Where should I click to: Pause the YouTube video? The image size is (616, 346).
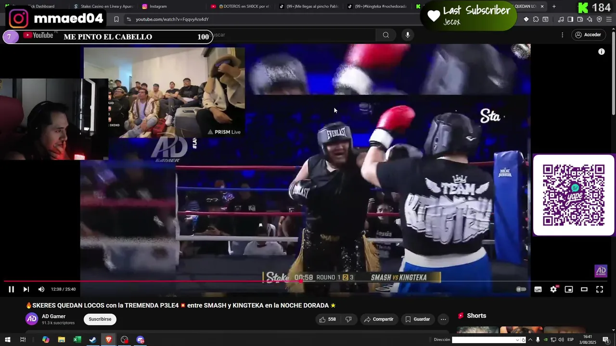[x=11, y=289]
